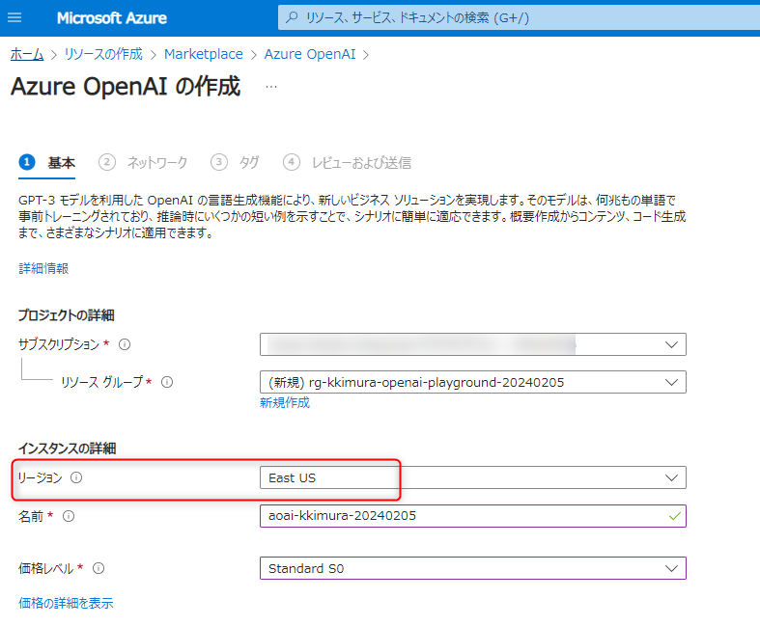Click the step 4 circle icon
Viewport: 760px width, 626px height.
click(x=292, y=162)
